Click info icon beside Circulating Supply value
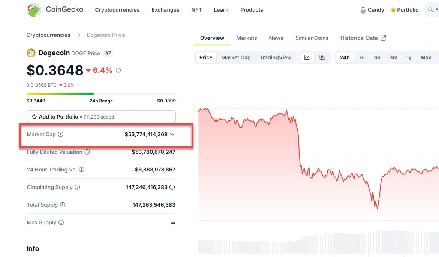 coord(172,187)
